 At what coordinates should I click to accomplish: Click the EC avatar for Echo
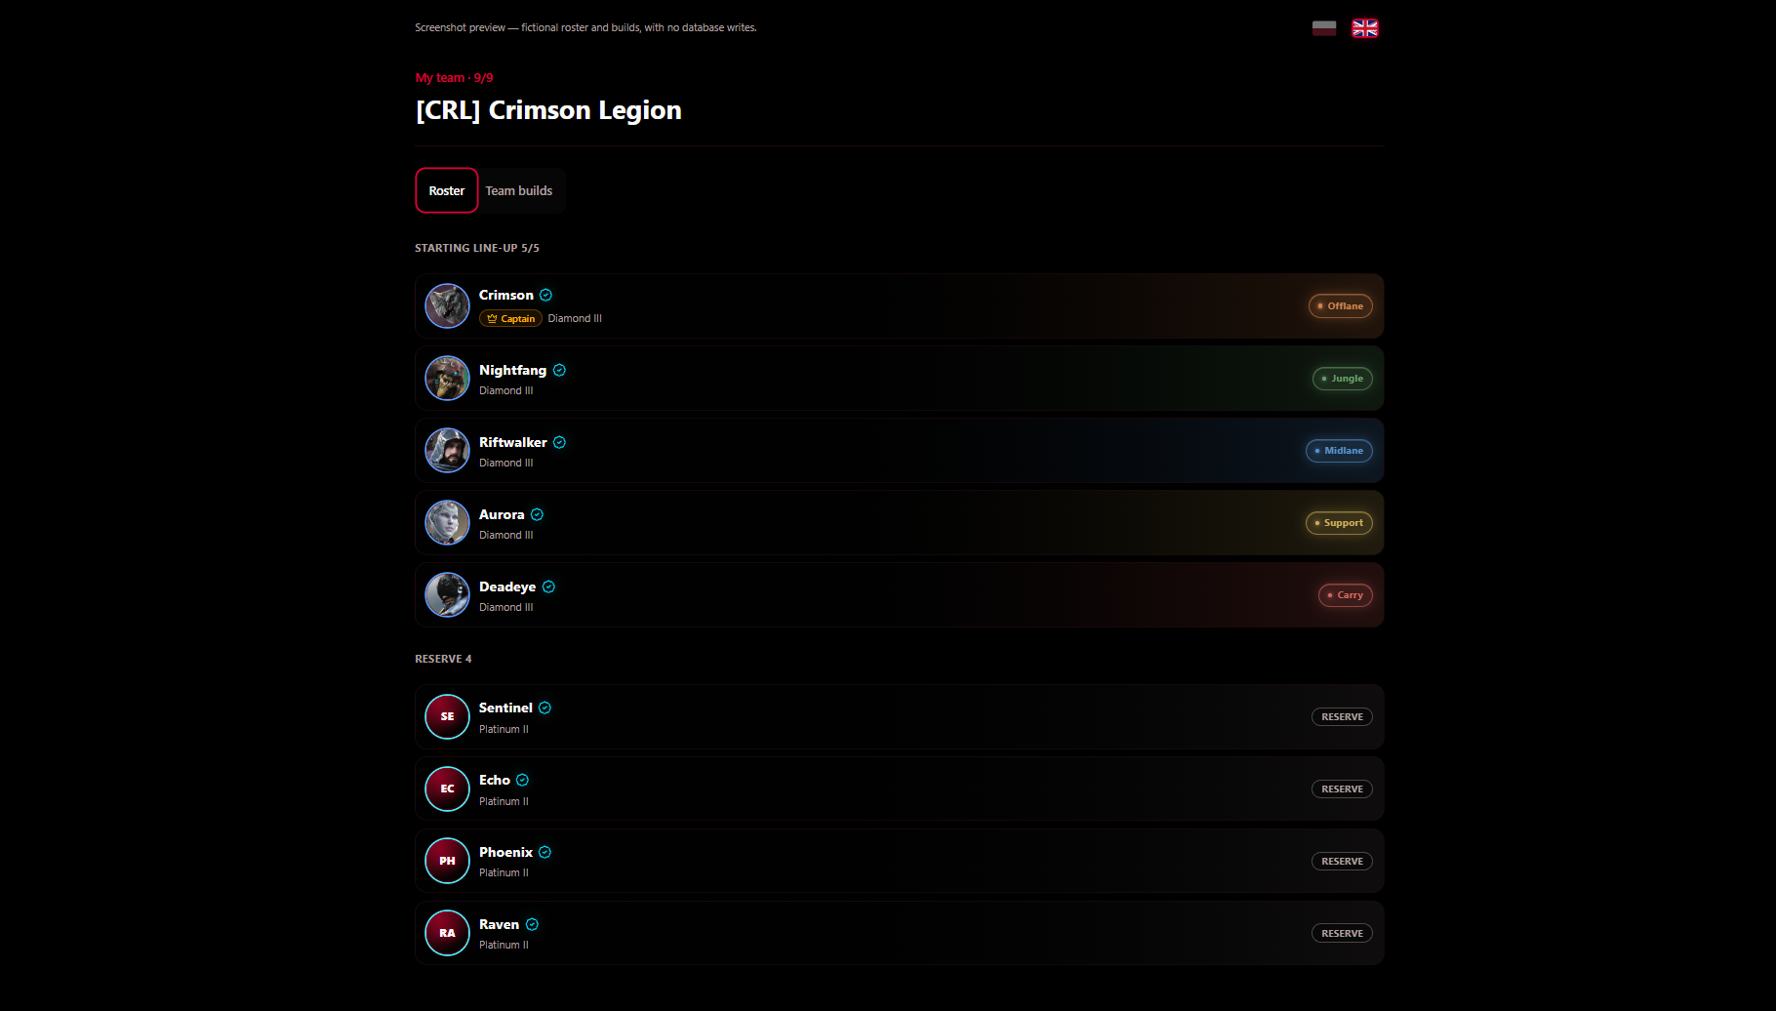447,789
